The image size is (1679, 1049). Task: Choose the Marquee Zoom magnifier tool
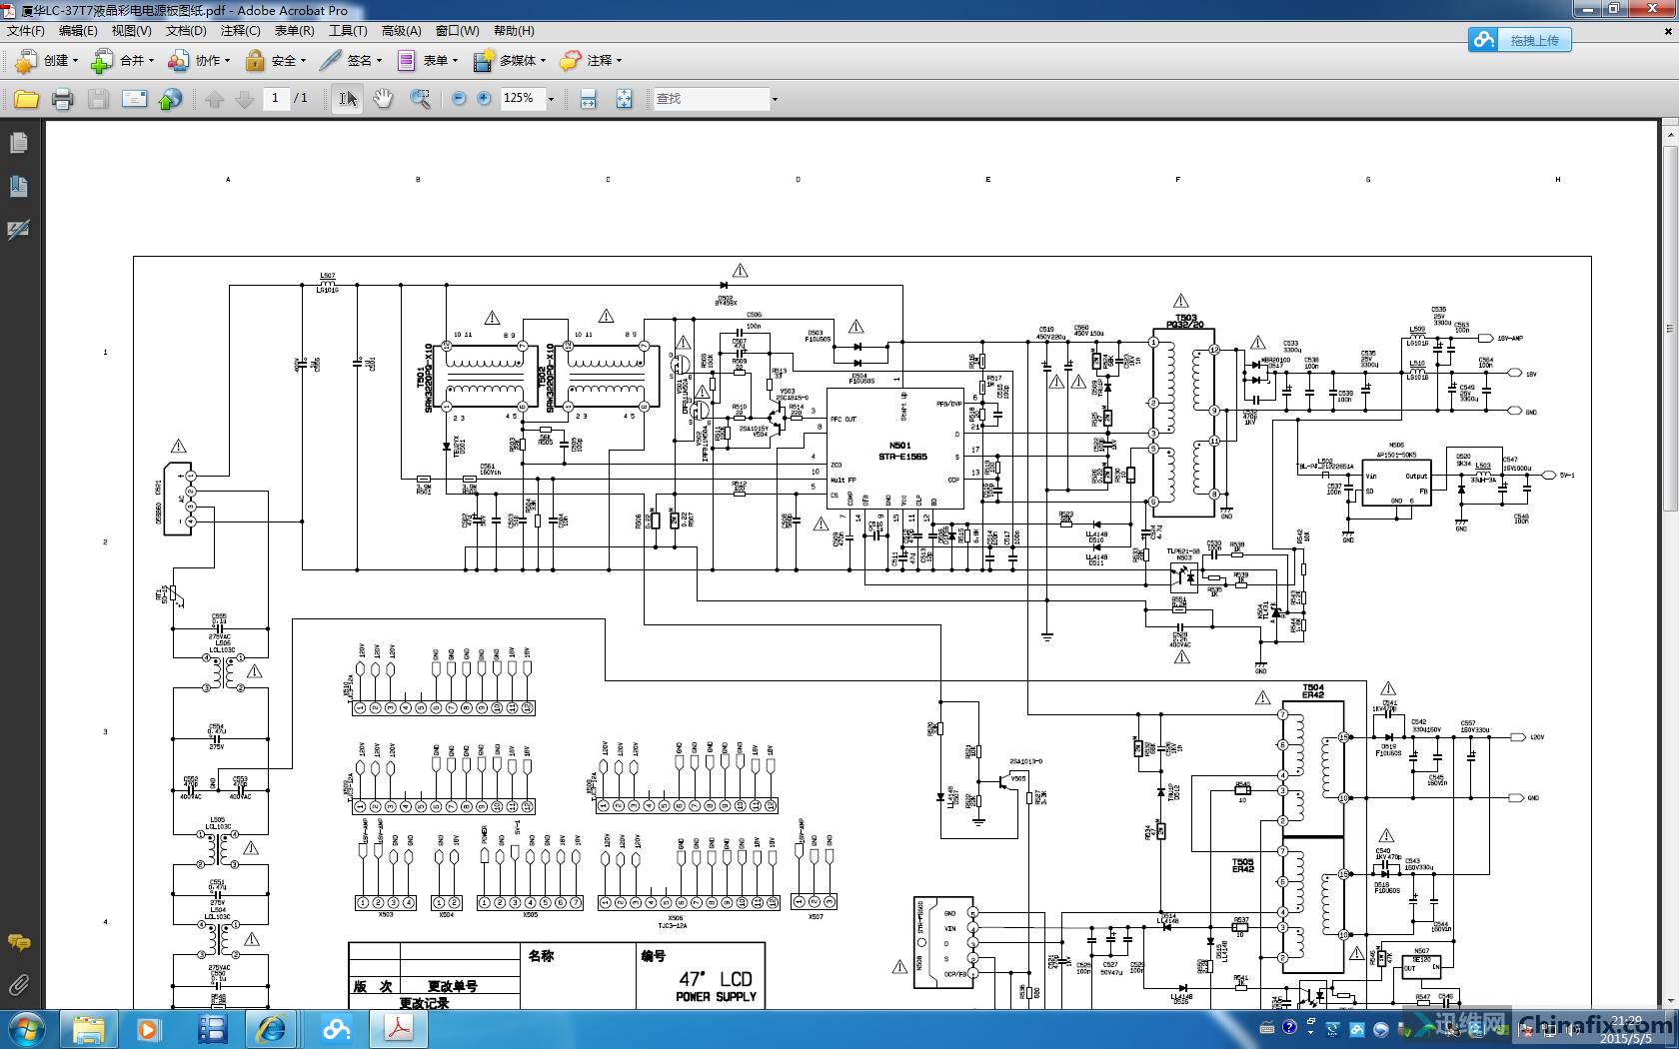tap(420, 99)
